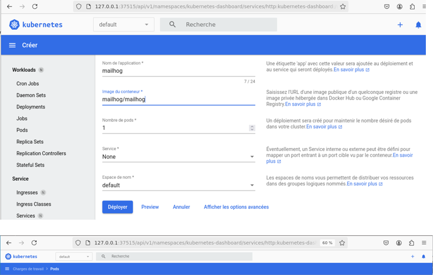Open the notifications bell
The height and width of the screenshot is (275, 434).
tap(418, 25)
